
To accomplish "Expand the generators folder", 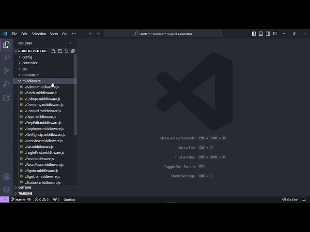I will pos(45,75).
